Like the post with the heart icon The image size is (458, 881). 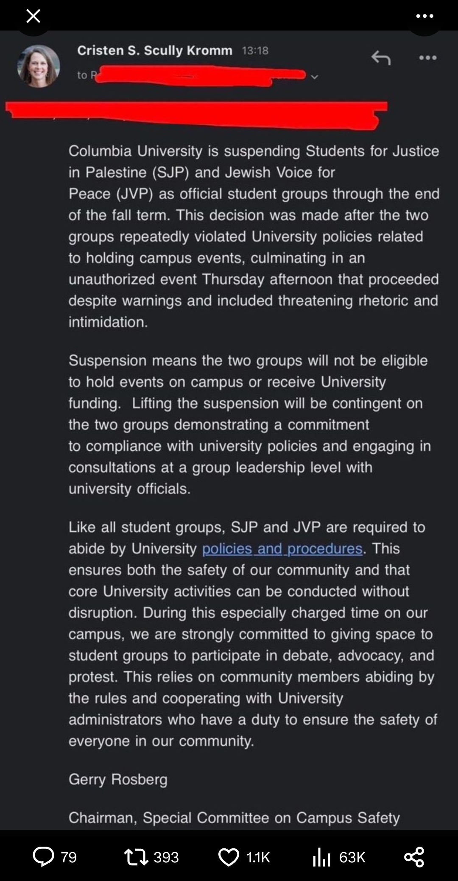click(x=229, y=857)
